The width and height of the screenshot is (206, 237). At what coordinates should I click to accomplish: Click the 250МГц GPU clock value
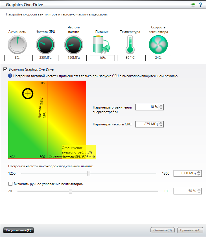coord(45,58)
